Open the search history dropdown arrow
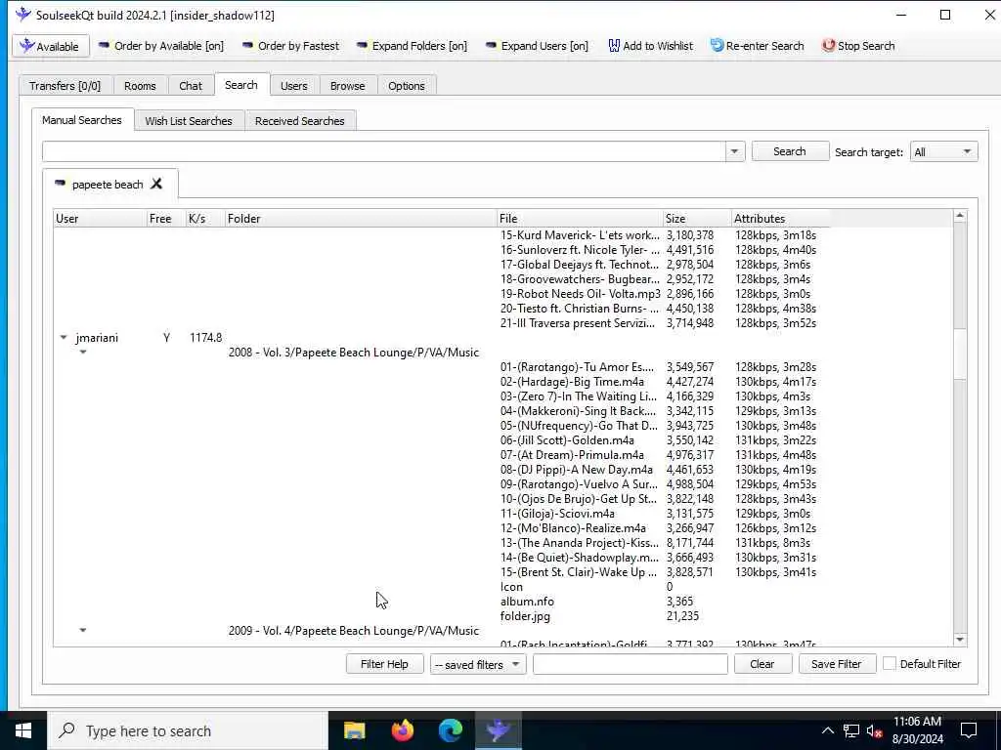The width and height of the screenshot is (1001, 750). (x=734, y=151)
